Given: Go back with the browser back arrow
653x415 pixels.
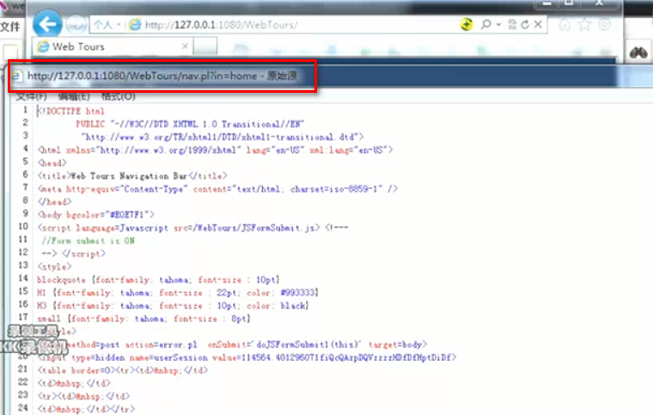Looking at the screenshot, I should pyautogui.click(x=47, y=24).
